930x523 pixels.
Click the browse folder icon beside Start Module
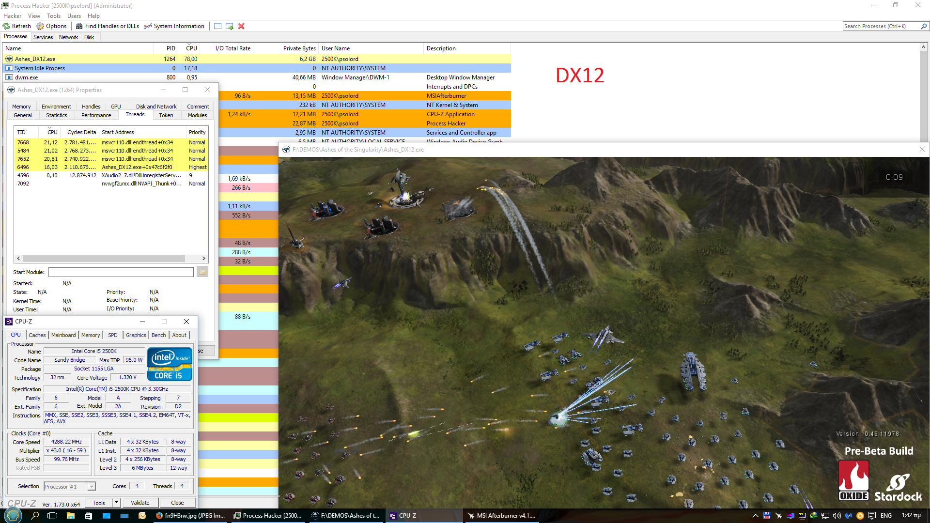point(202,272)
